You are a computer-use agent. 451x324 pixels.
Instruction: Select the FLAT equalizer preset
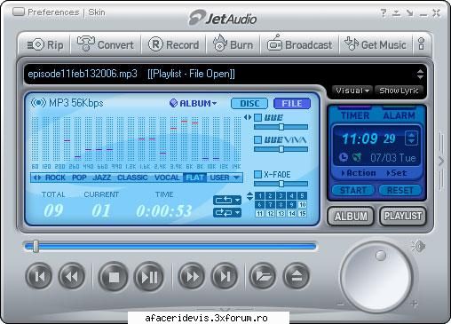pyautogui.click(x=194, y=178)
